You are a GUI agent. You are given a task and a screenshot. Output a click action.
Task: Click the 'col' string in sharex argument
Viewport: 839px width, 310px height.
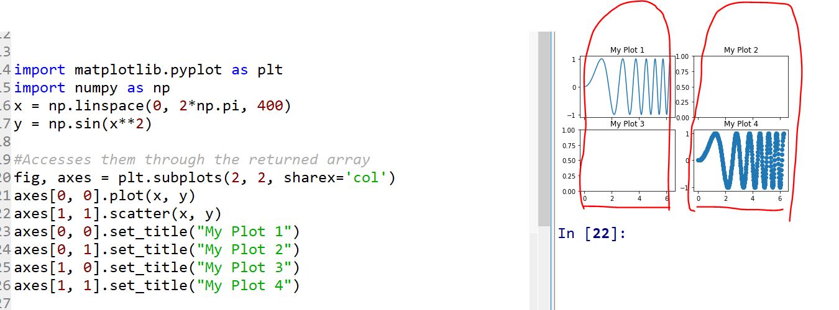coord(364,179)
